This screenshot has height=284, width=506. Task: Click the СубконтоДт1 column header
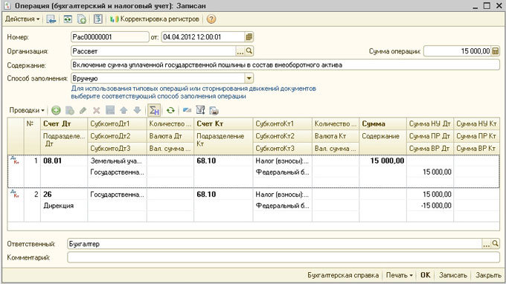(117, 124)
